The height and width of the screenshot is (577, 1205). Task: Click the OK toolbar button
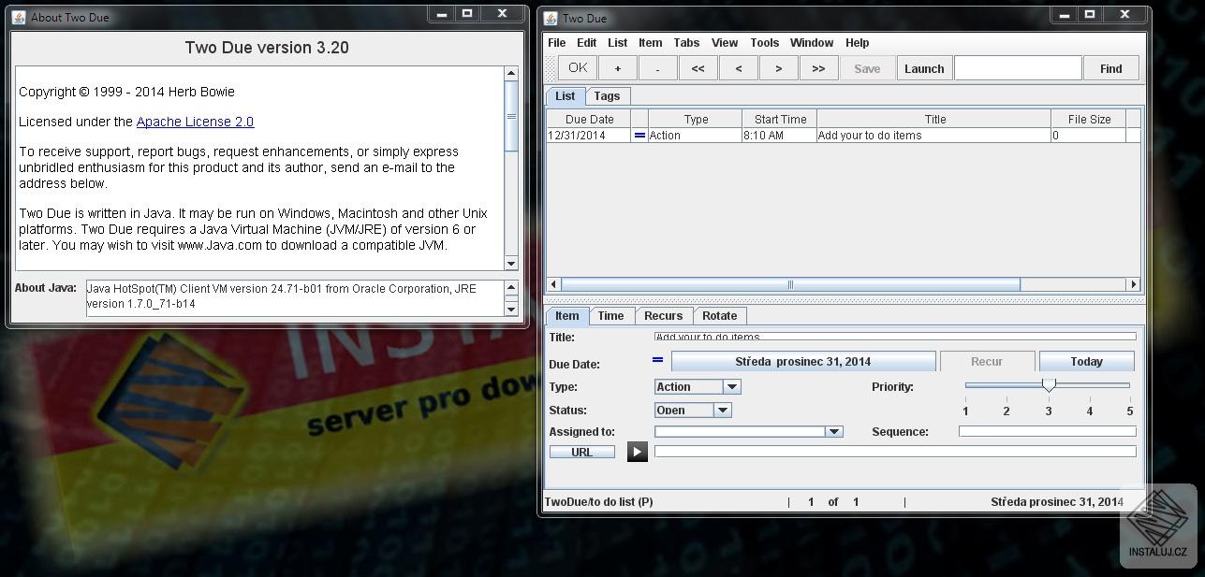point(578,68)
